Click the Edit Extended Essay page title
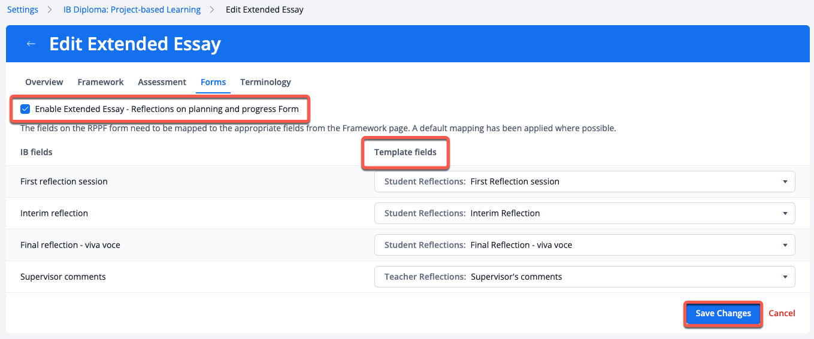Viewport: 814px width, 339px height. (x=135, y=44)
